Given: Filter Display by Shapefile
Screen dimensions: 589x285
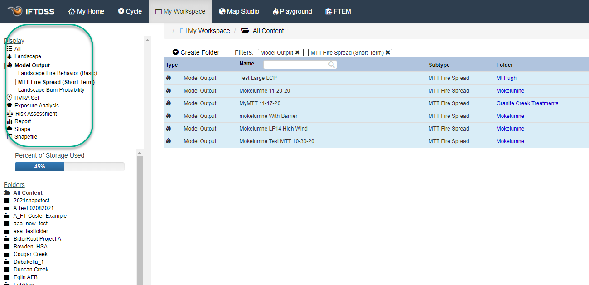Looking at the screenshot, I should 22,137.
